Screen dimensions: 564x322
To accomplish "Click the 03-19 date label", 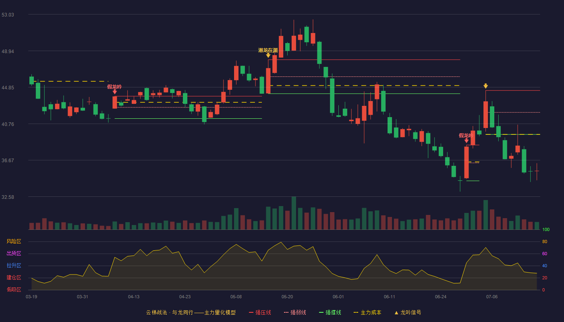I will click(x=31, y=297).
